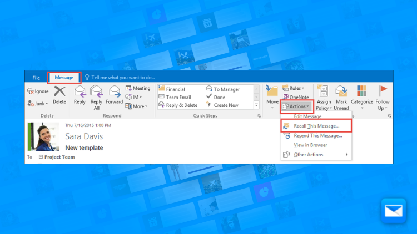Viewport: 417px width, 234px height.
Task: Collapse the Actions dropdown button
Action: click(x=297, y=106)
